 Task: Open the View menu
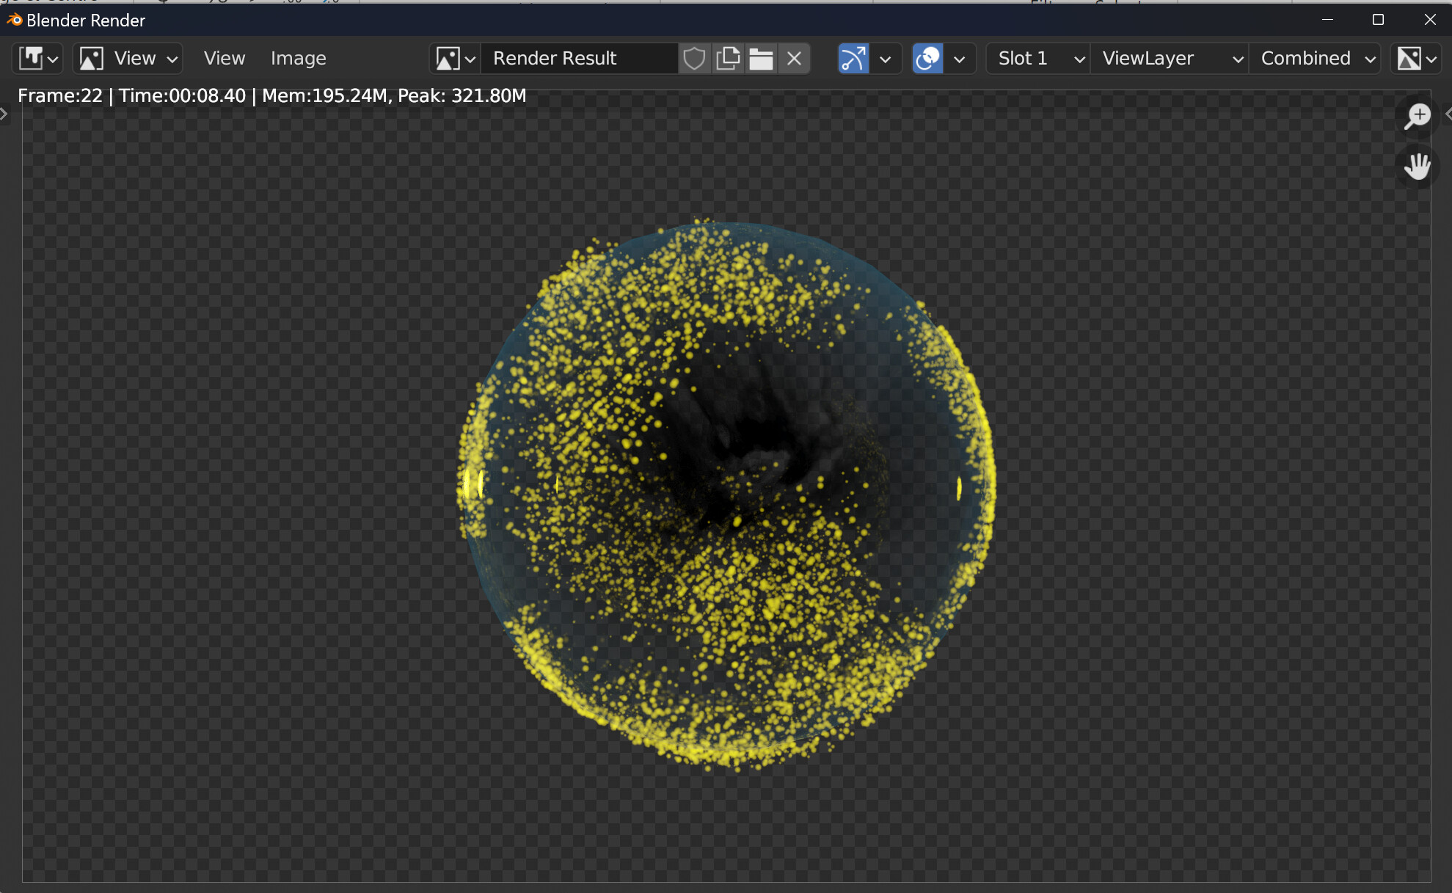point(224,58)
